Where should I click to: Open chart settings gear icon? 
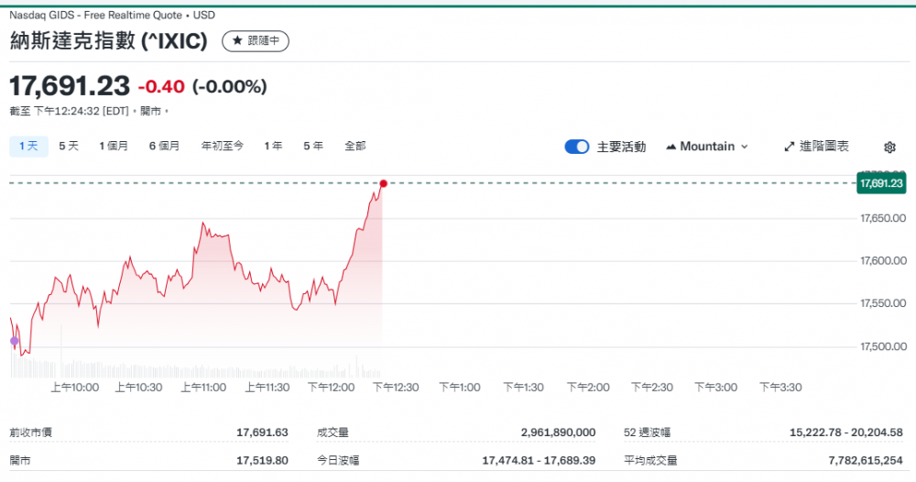[889, 147]
